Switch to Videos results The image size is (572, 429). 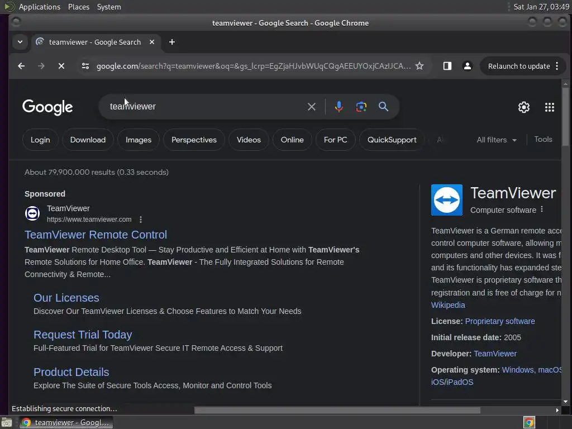coord(249,140)
